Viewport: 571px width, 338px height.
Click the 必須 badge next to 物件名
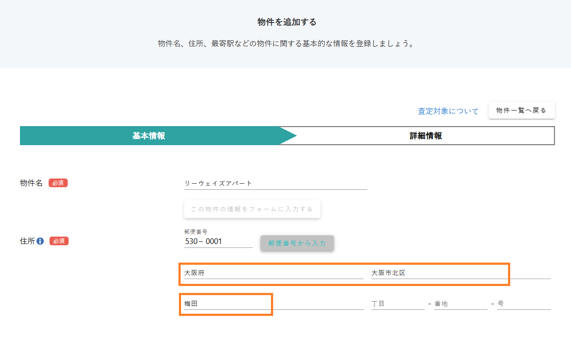point(58,183)
